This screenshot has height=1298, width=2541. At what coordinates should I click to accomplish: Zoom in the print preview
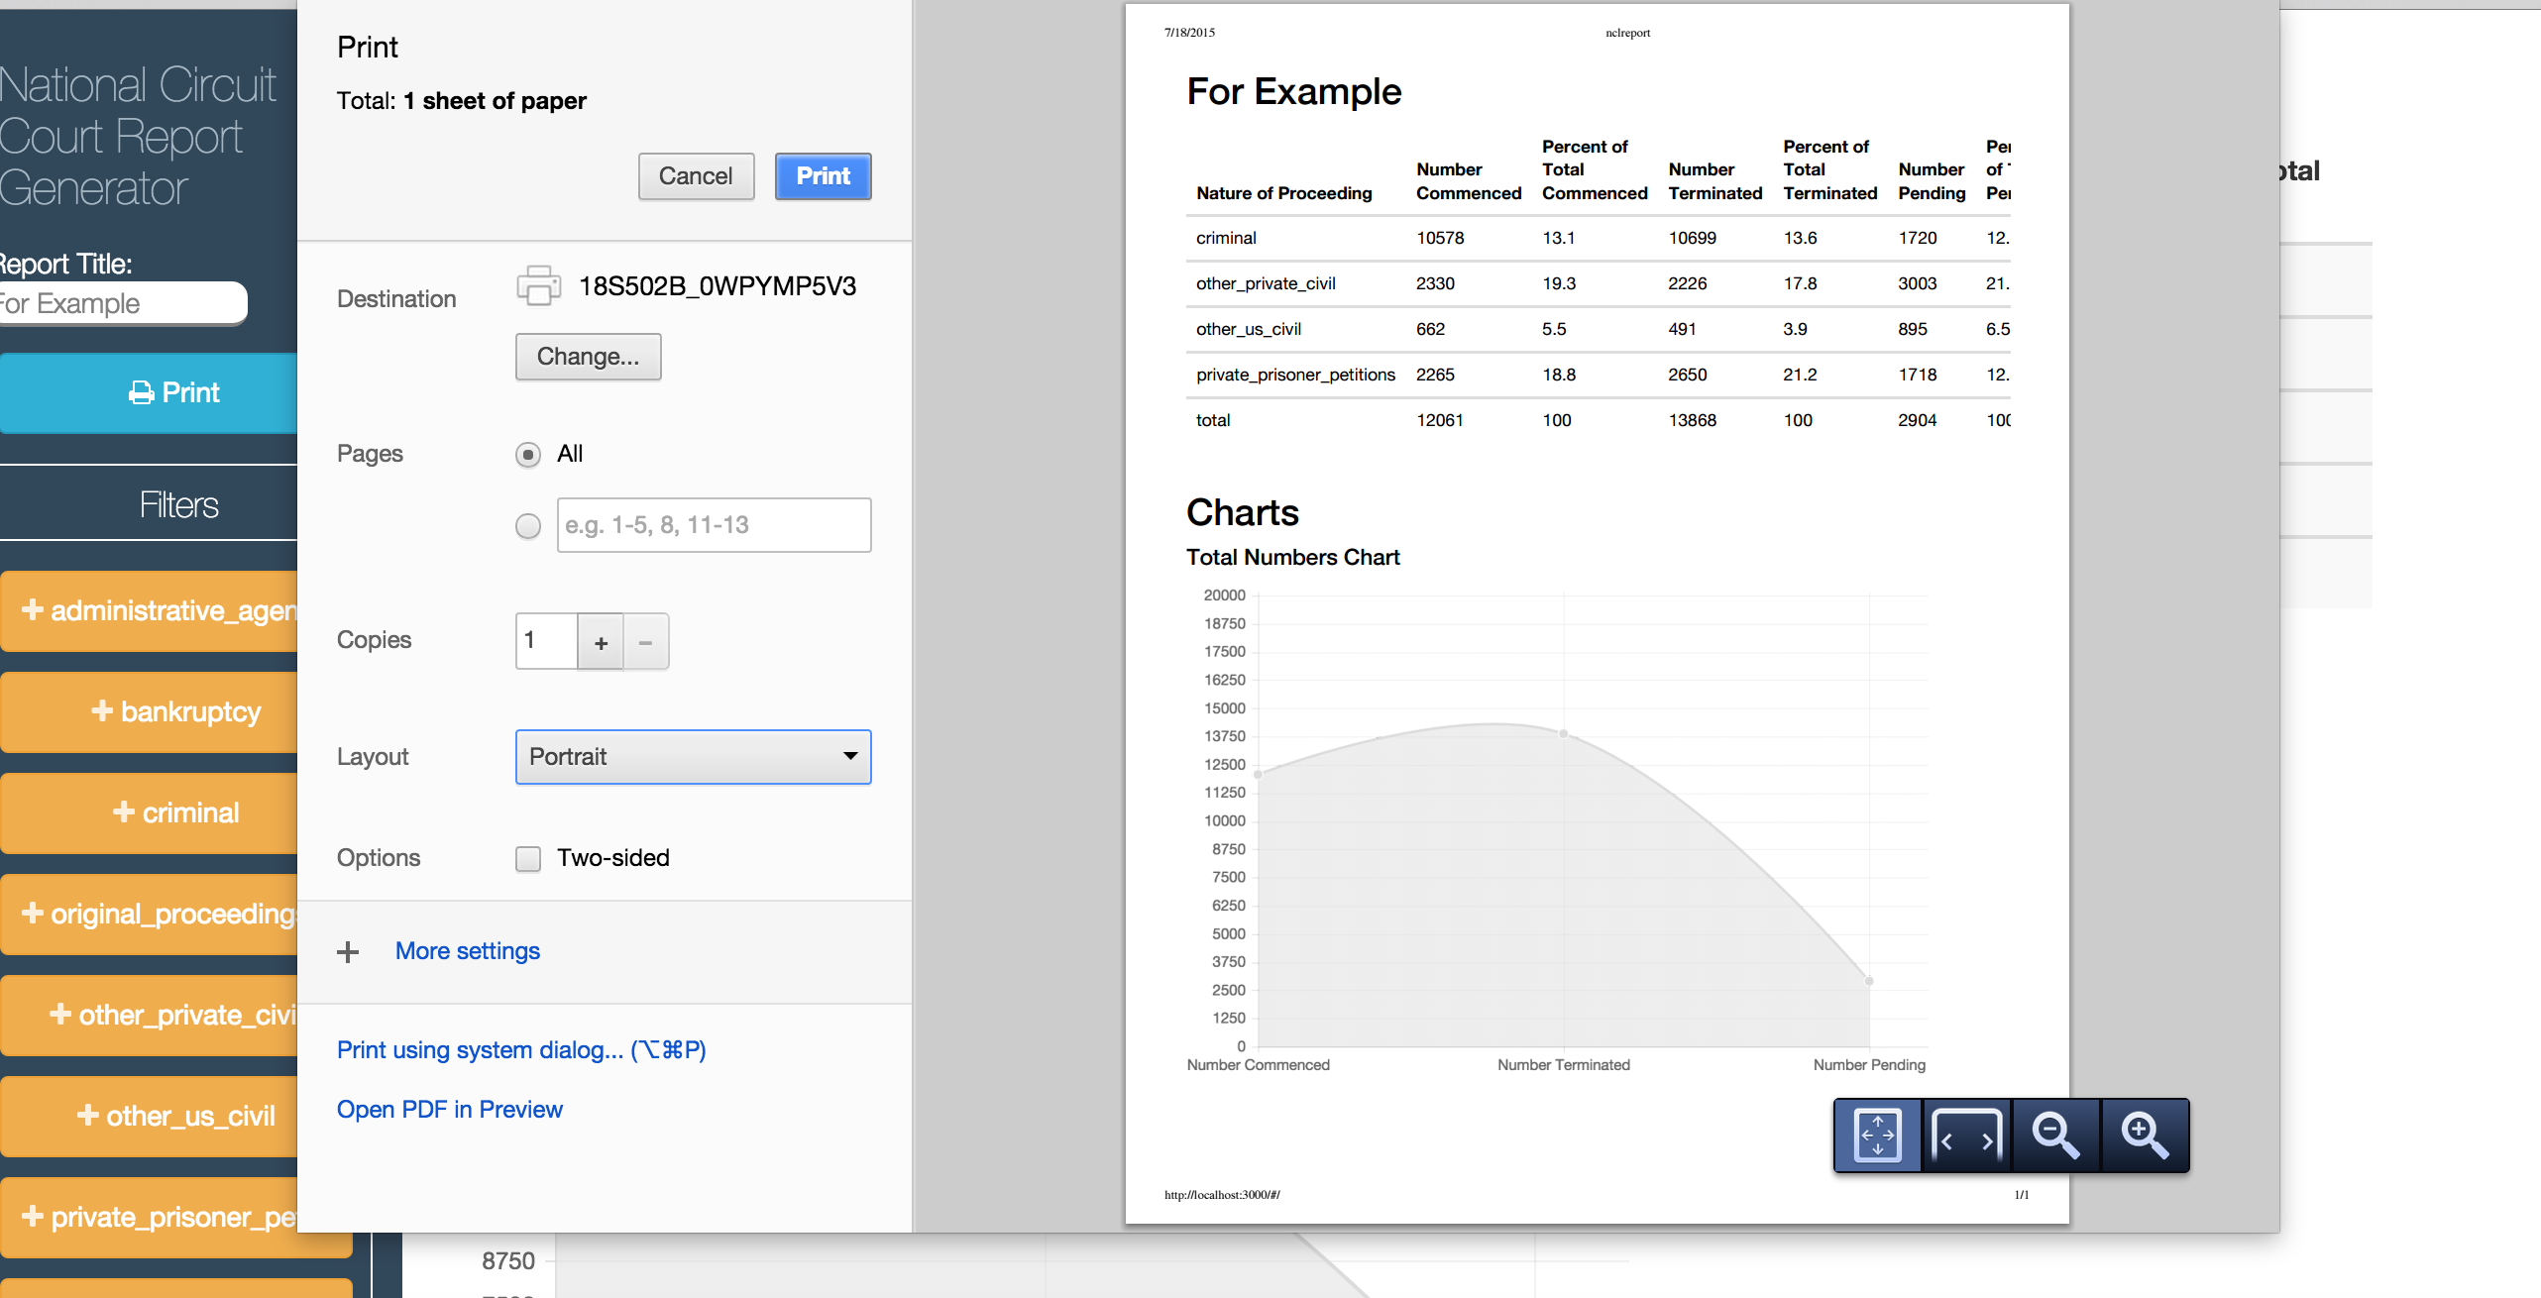pyautogui.click(x=2145, y=1136)
